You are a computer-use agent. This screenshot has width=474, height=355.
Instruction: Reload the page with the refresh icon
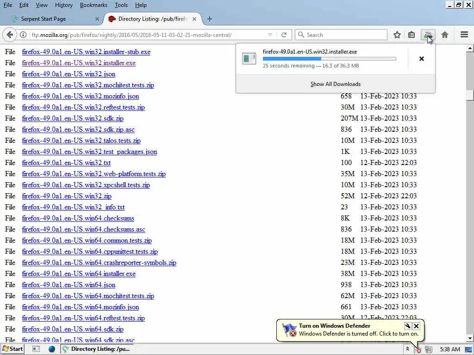pos(284,35)
